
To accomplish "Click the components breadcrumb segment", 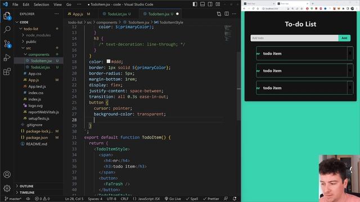I will [x=107, y=22].
